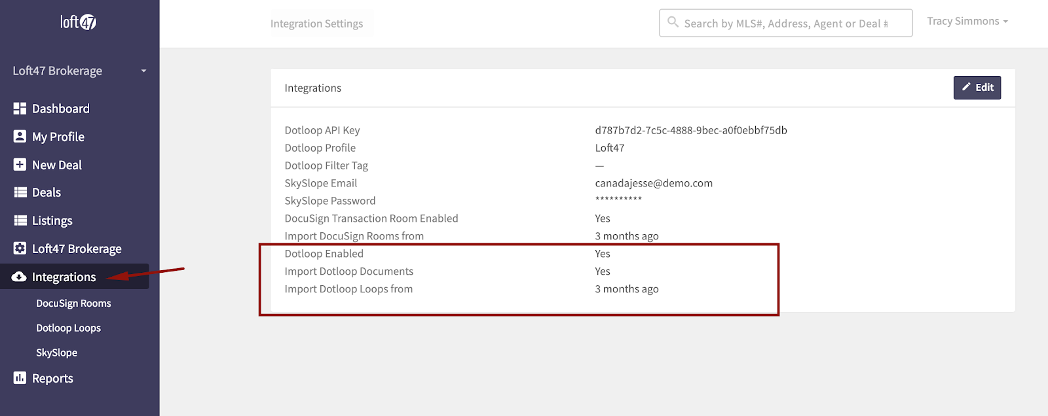Open SkySlope submenu item
Screen dimensions: 1048x416
click(56, 353)
